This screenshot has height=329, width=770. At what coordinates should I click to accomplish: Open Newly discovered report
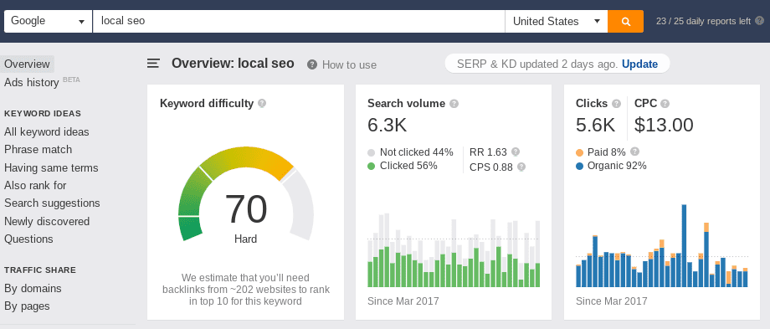47,222
